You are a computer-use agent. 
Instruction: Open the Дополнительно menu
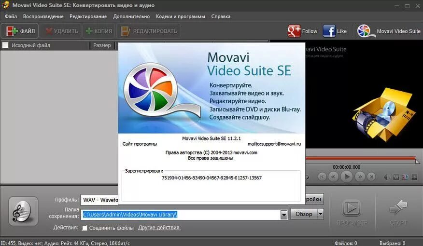[131, 16]
